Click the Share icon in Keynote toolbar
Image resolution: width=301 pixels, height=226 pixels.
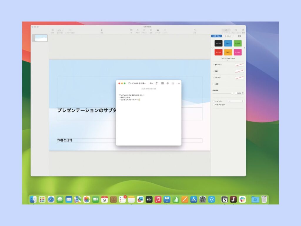pos(195,30)
